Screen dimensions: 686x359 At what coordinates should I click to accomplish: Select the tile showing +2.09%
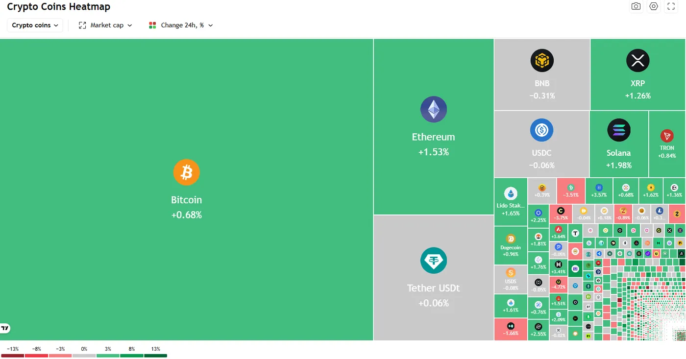point(559,317)
